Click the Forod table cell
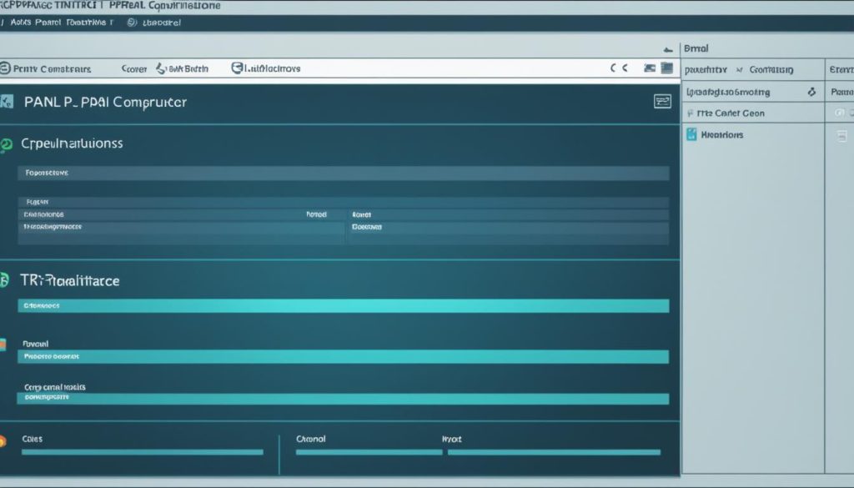 coord(316,214)
